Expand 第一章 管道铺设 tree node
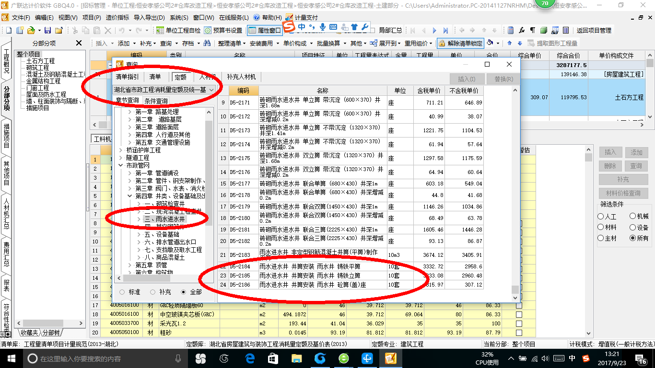655x368 pixels. click(x=129, y=173)
